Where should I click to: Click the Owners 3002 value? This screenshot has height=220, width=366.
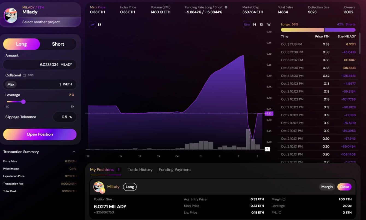(349, 12)
